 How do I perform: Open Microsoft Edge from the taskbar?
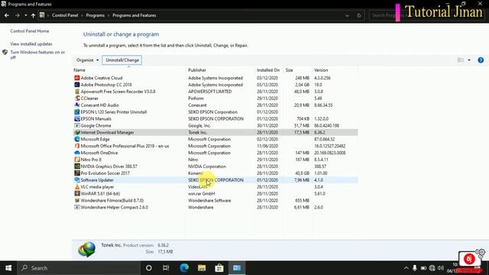[x=184, y=268]
